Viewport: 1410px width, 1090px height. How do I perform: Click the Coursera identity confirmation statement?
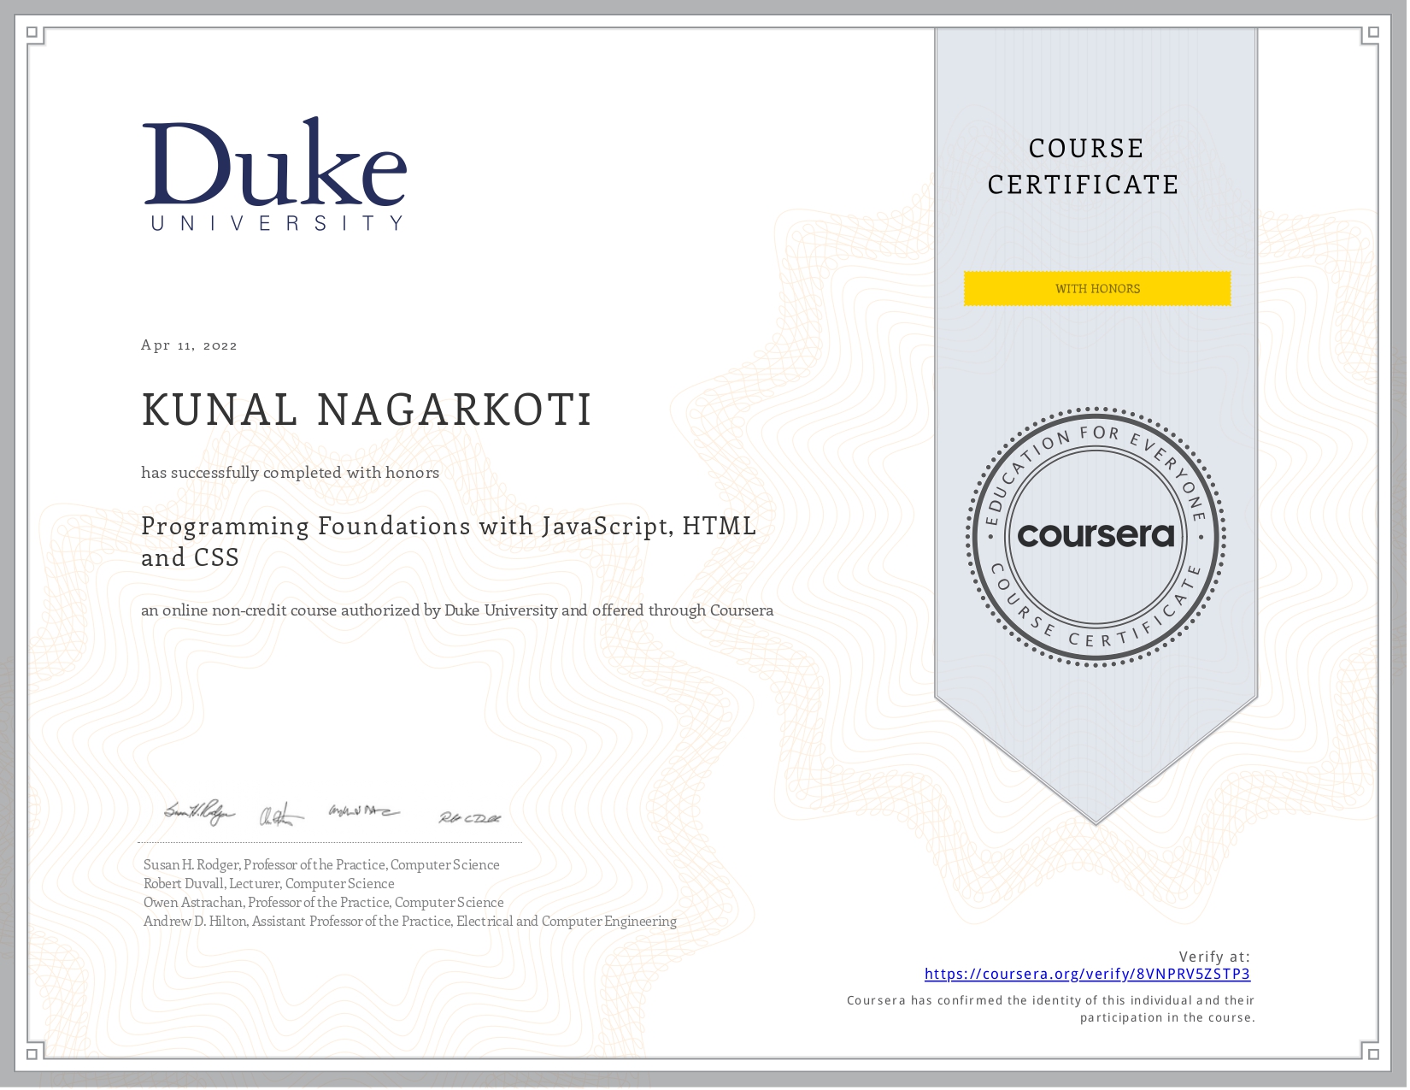click(1051, 1009)
